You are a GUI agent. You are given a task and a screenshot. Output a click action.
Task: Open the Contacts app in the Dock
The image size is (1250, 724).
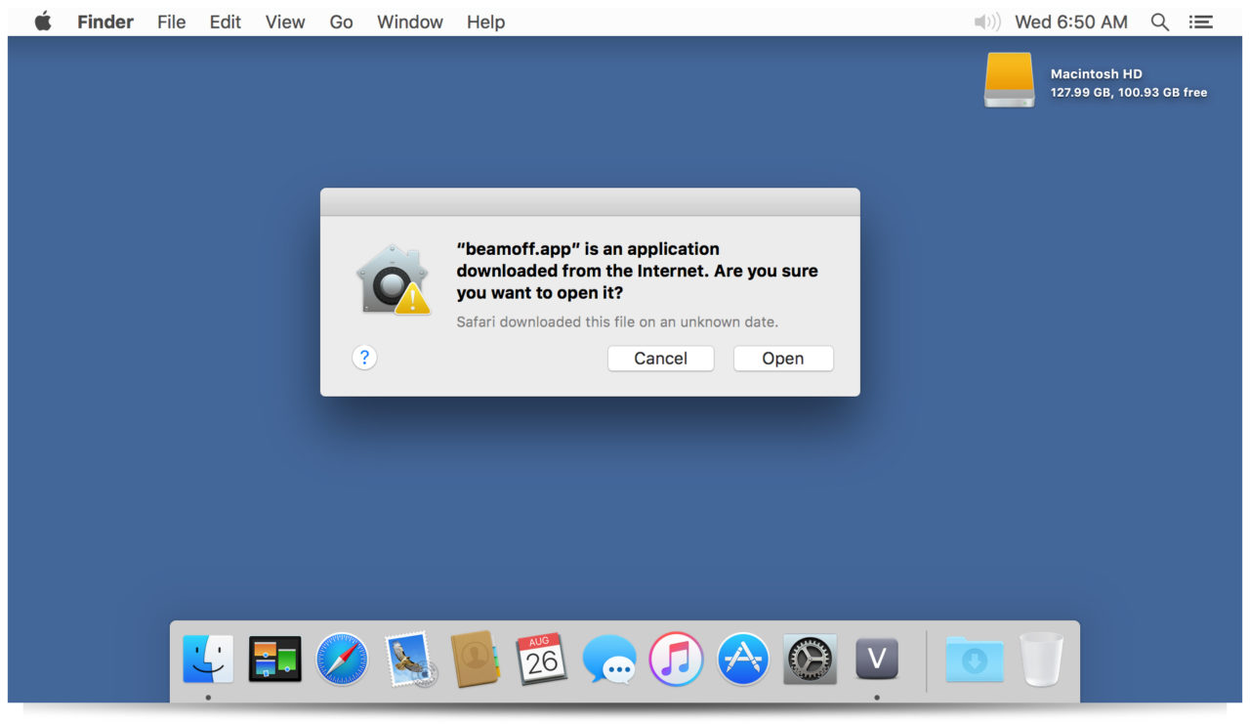(476, 660)
